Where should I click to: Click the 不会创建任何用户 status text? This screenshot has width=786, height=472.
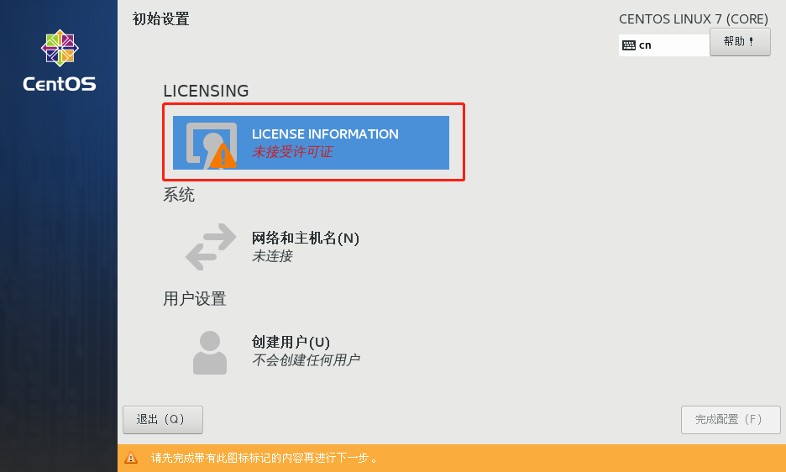pos(306,360)
